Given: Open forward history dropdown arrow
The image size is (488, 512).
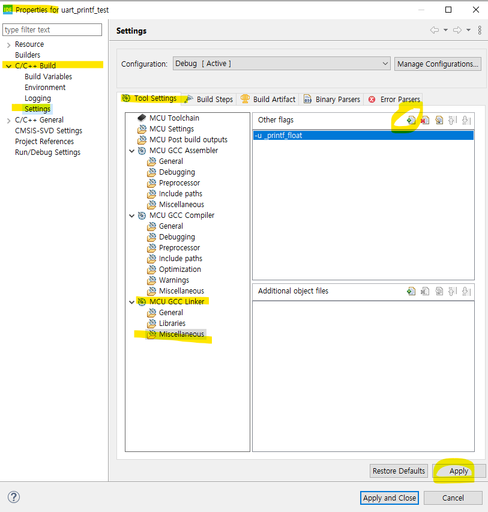Looking at the screenshot, I should tap(468, 30).
